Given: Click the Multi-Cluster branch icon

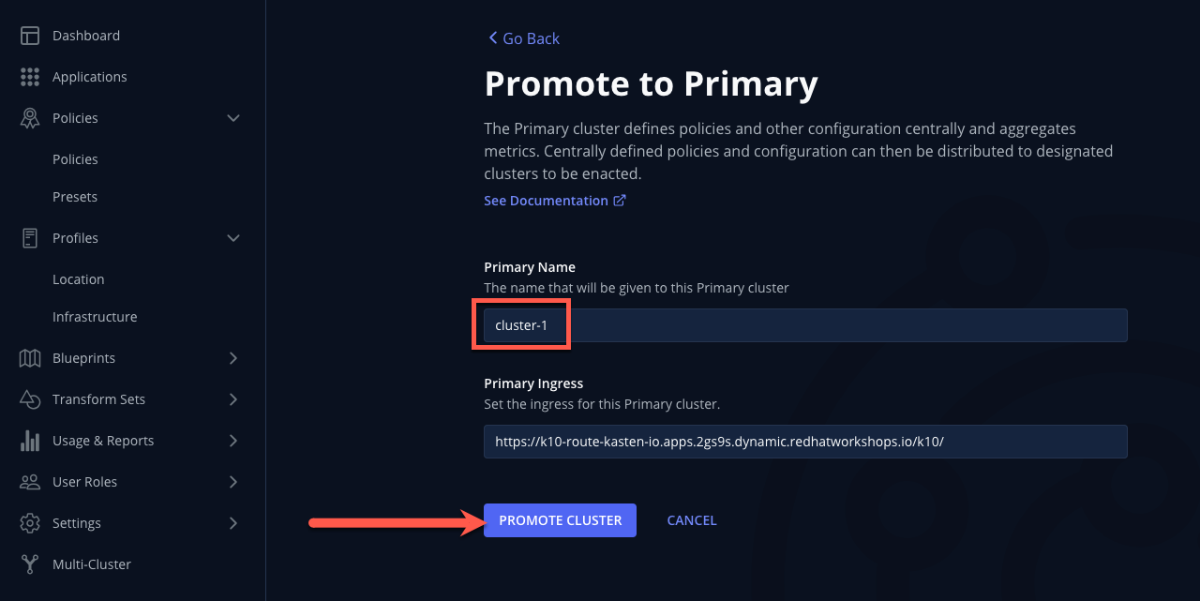Looking at the screenshot, I should [x=30, y=564].
